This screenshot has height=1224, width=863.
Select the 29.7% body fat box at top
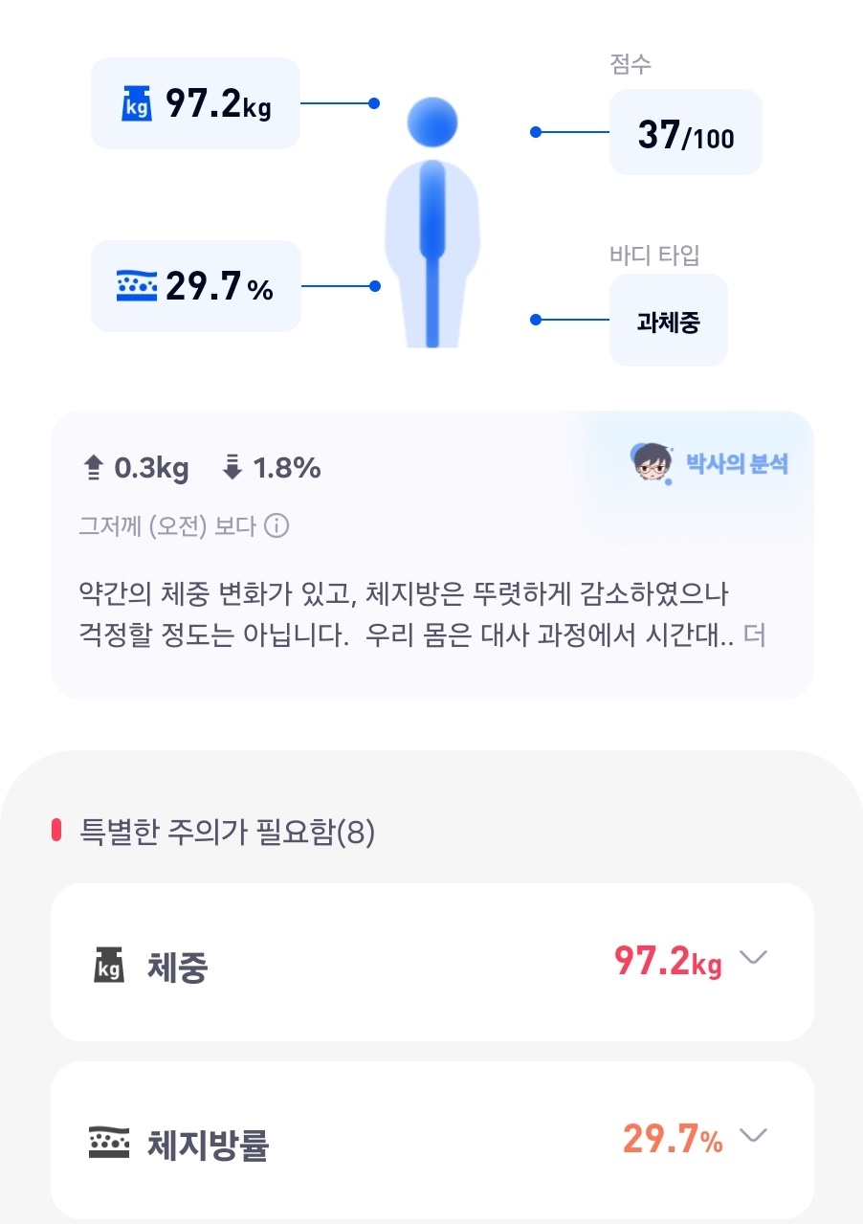pos(195,286)
